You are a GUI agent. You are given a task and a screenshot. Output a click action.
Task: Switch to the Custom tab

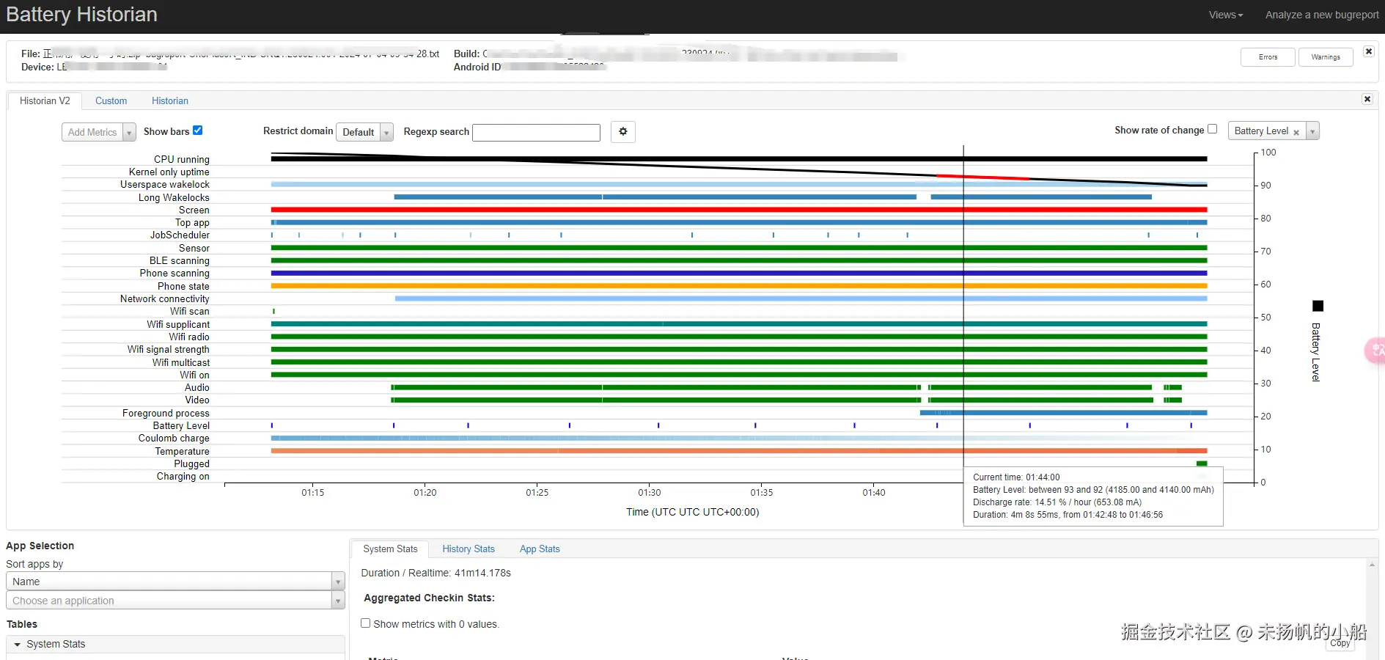(x=111, y=100)
